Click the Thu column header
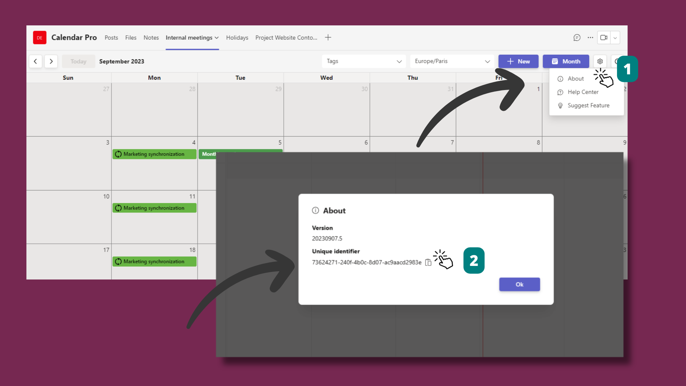 [x=413, y=78]
